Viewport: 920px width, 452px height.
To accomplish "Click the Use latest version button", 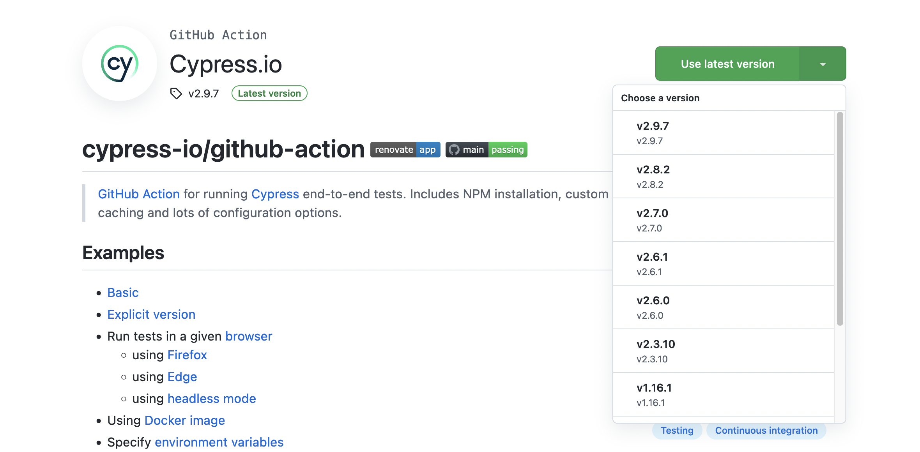I will point(727,64).
